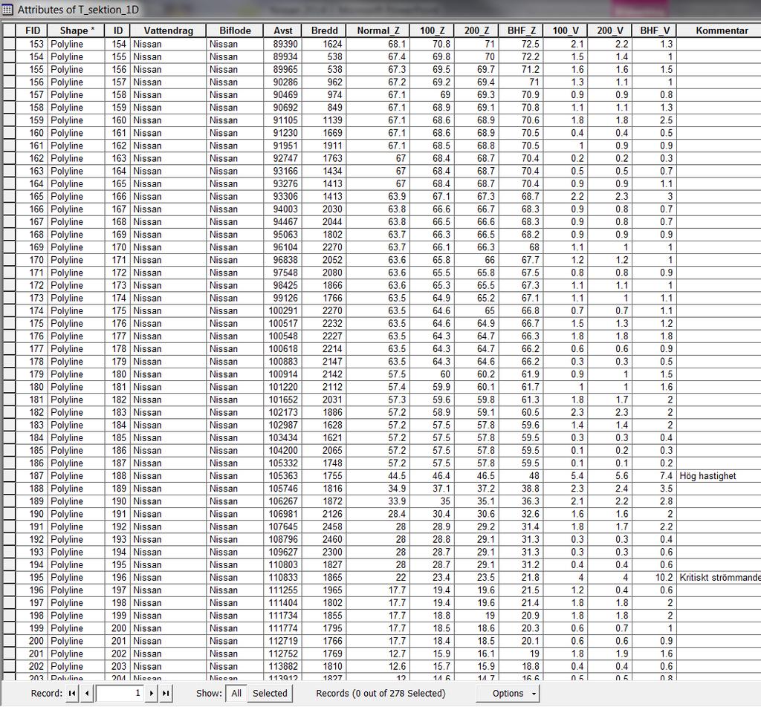Image resolution: width=761 pixels, height=707 pixels.
Task: Click Bredd cell value 2460
Action: coord(324,539)
